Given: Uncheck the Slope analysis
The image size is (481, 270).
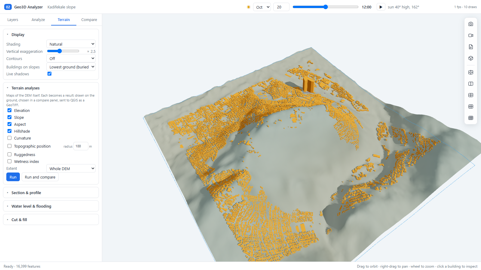Looking at the screenshot, I should click(10, 117).
